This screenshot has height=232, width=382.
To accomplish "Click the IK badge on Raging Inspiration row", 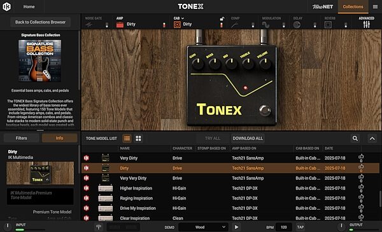I will 86,198.
